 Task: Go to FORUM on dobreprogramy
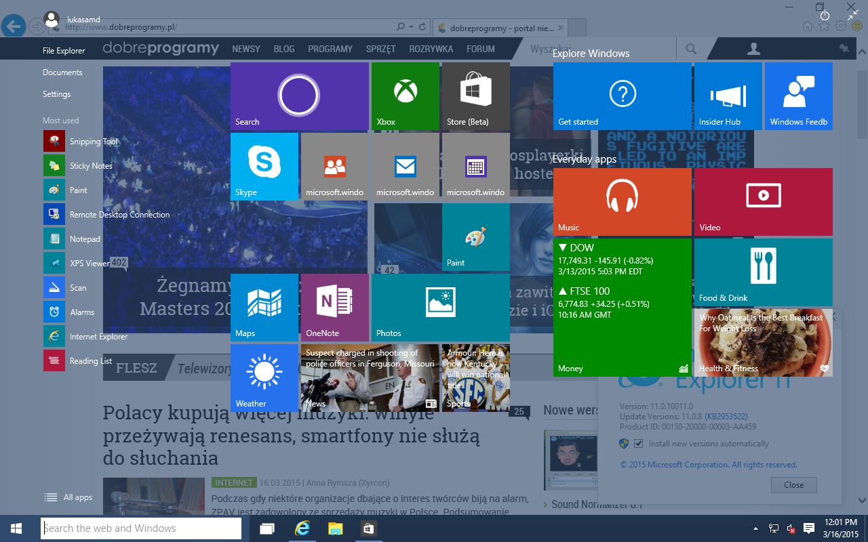(481, 49)
